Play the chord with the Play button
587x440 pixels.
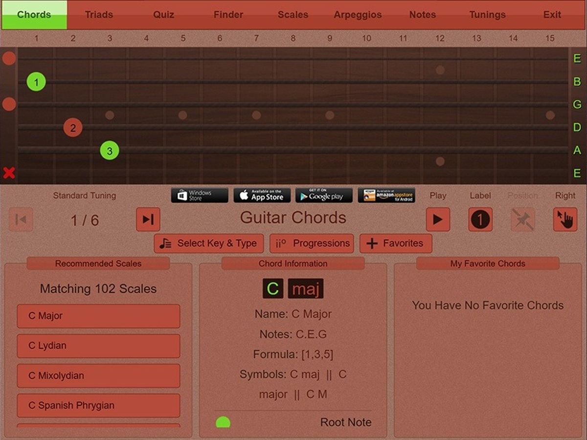438,220
